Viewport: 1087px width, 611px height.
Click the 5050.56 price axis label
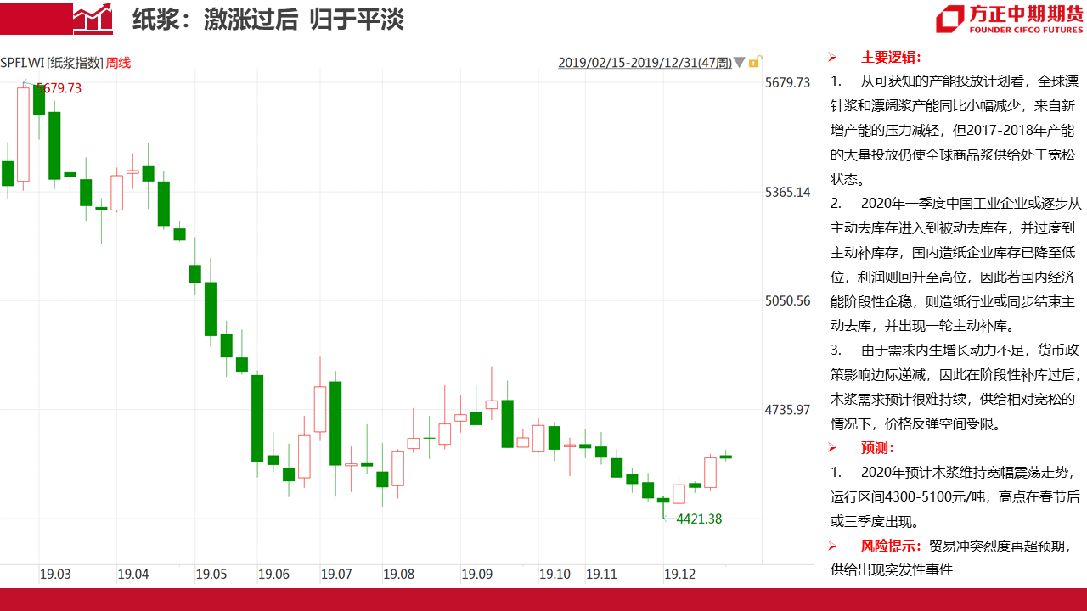click(788, 300)
